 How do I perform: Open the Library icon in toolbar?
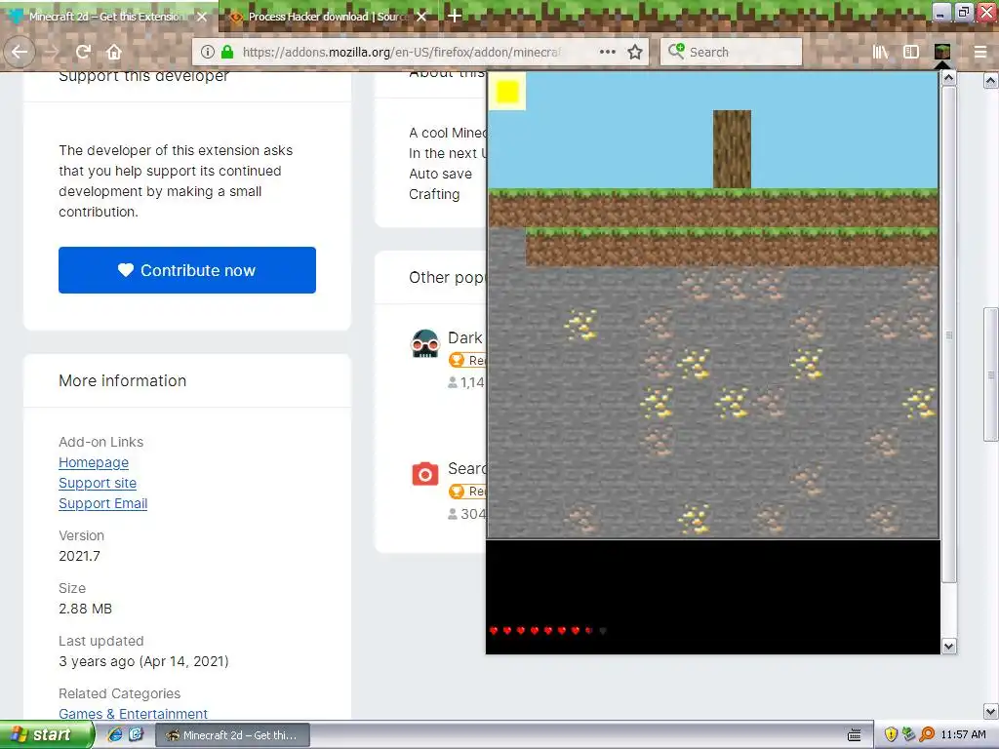tap(881, 52)
